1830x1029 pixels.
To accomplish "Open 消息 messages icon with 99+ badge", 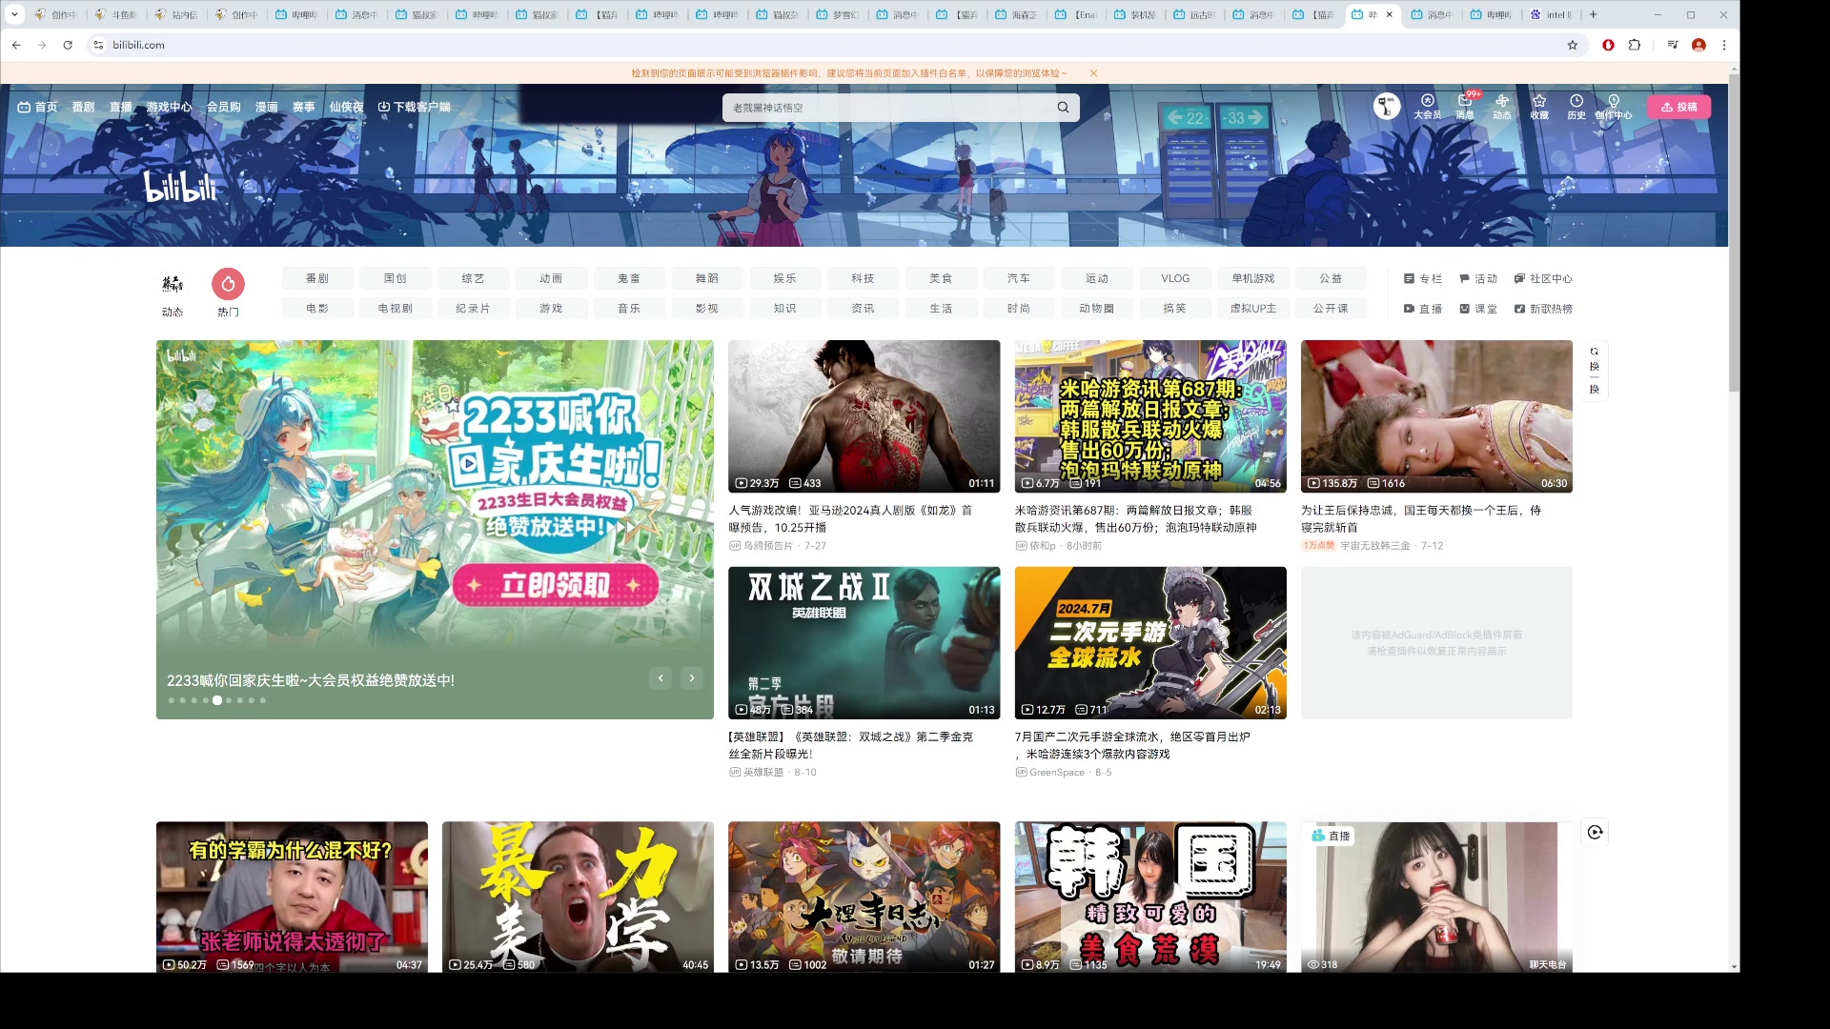I will (1465, 106).
